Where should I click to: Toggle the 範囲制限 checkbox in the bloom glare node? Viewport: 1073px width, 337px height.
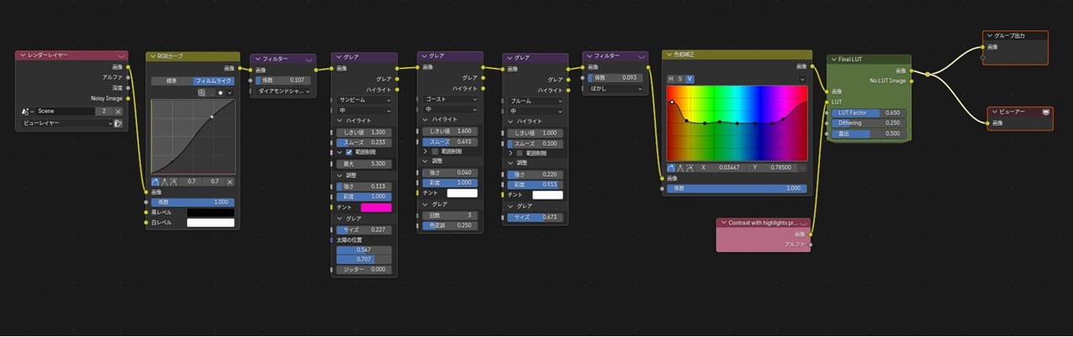click(x=520, y=153)
